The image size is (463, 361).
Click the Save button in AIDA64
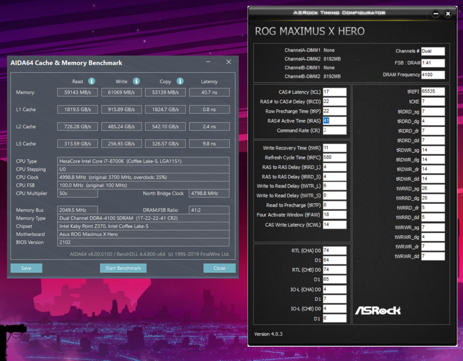[x=26, y=268]
